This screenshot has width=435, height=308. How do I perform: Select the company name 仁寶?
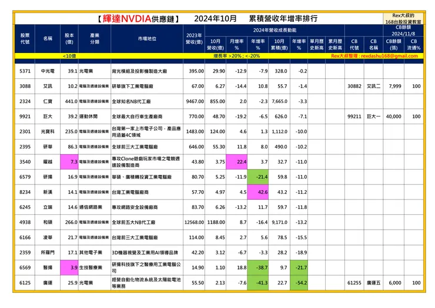point(48,101)
